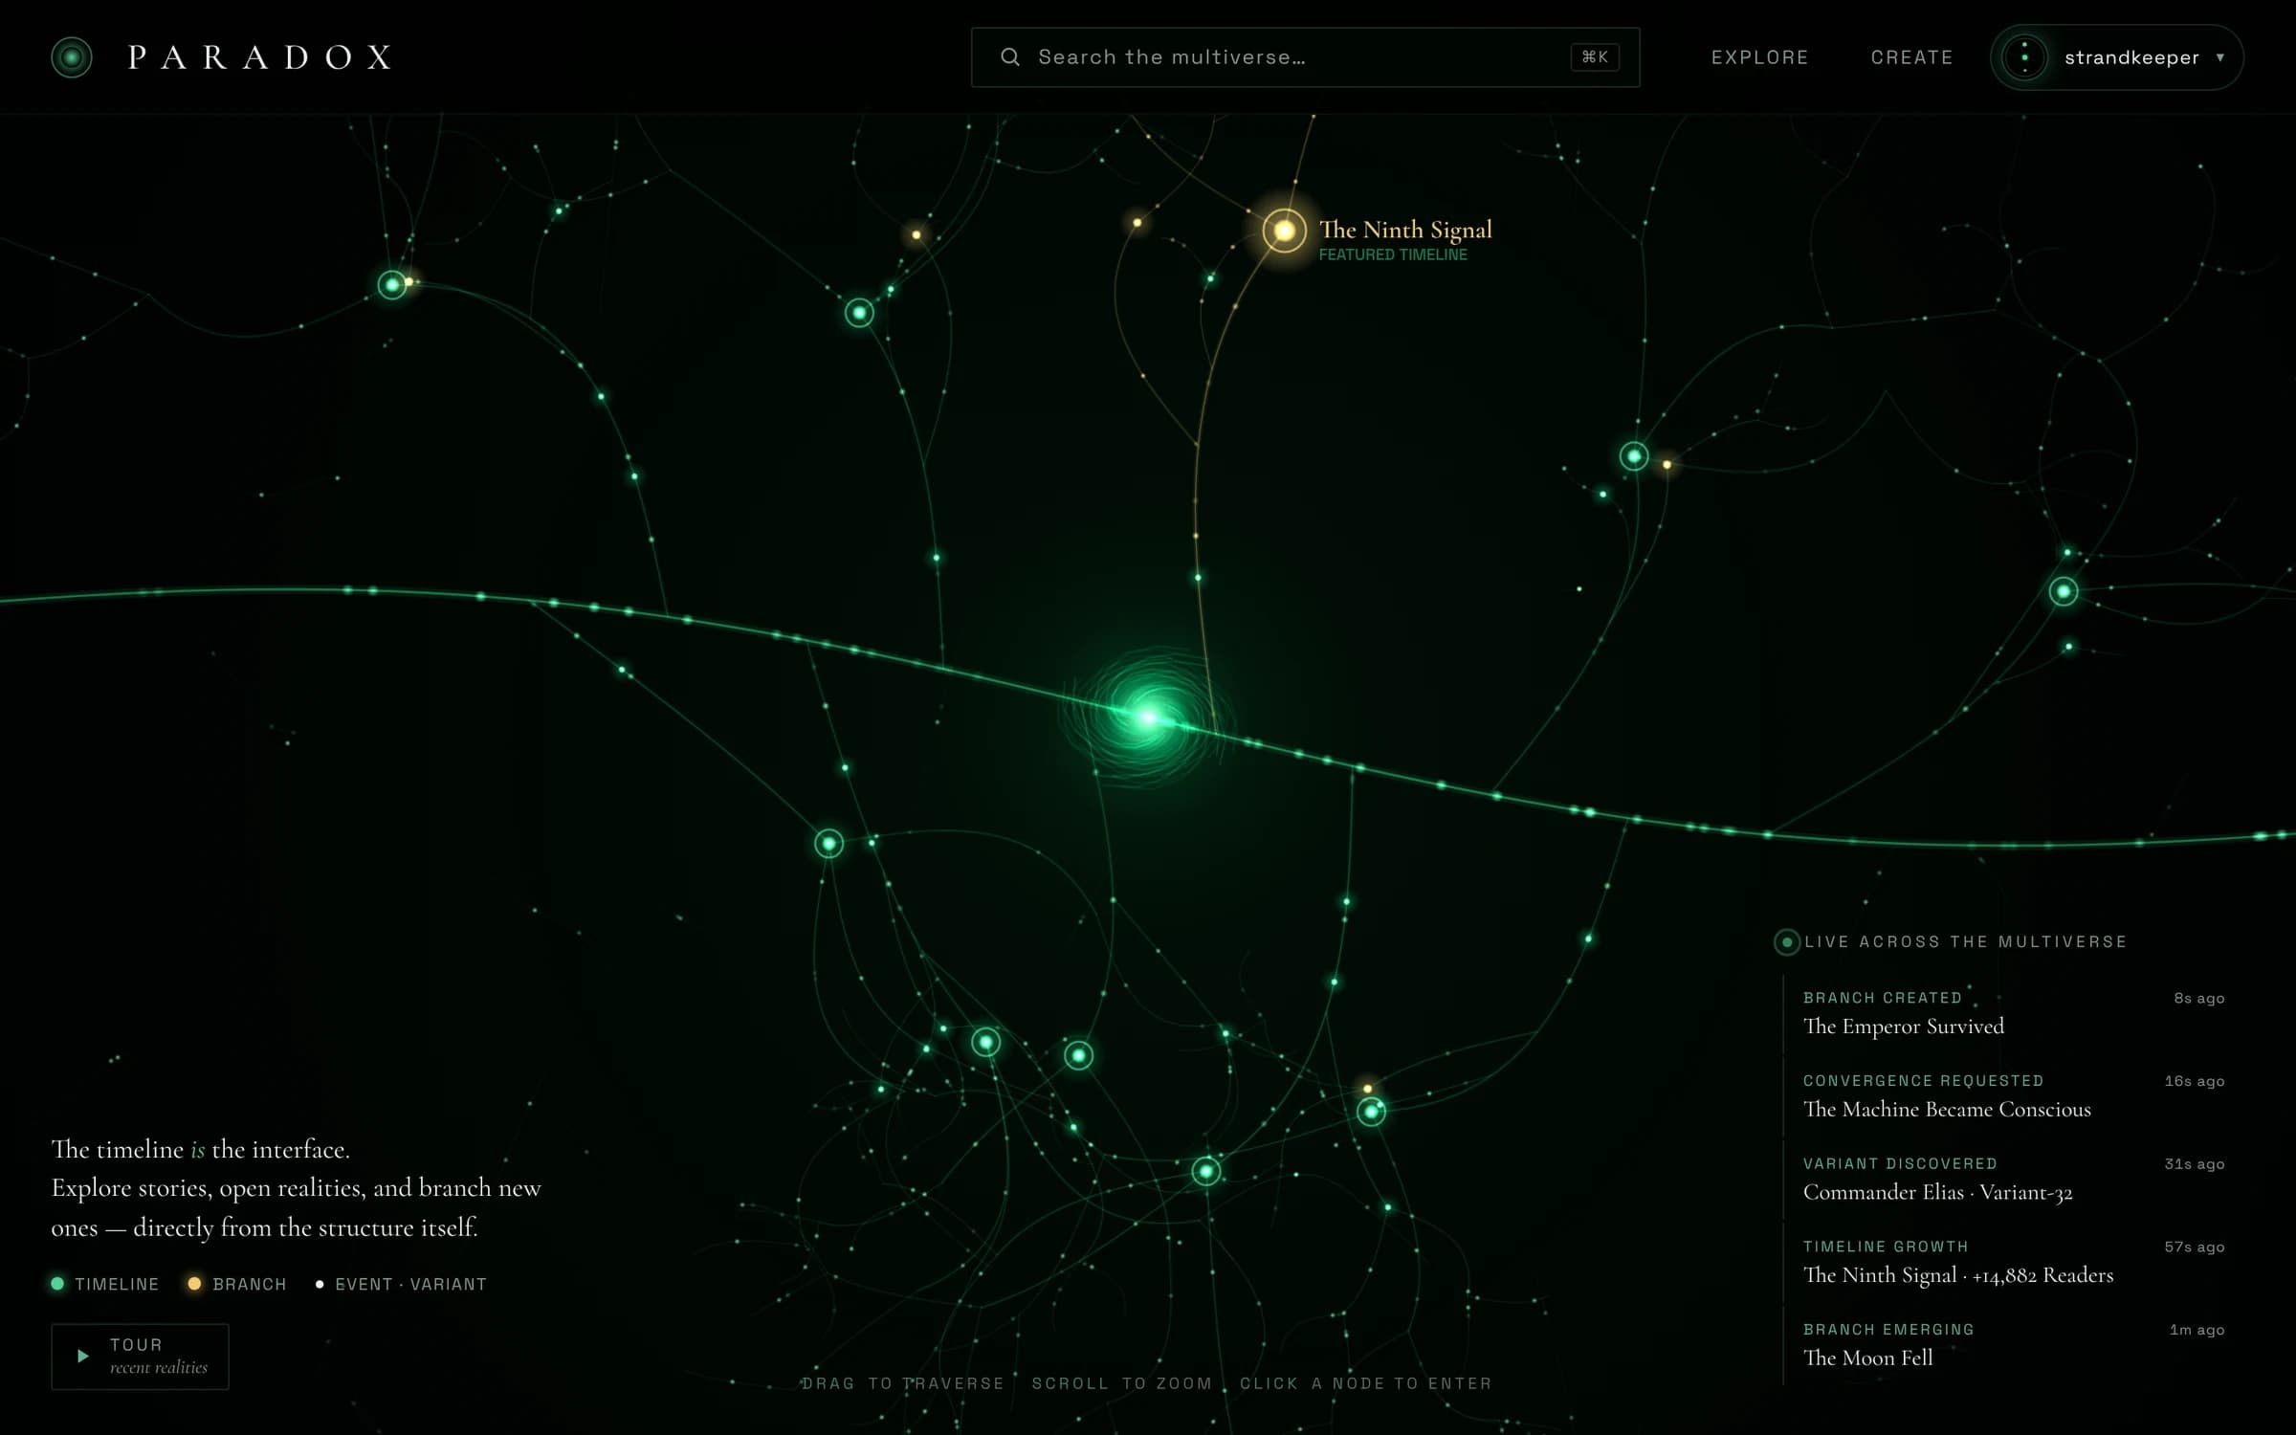The width and height of the screenshot is (2296, 1435).
Task: Click the play icon on Tour button
Action: click(x=83, y=1356)
